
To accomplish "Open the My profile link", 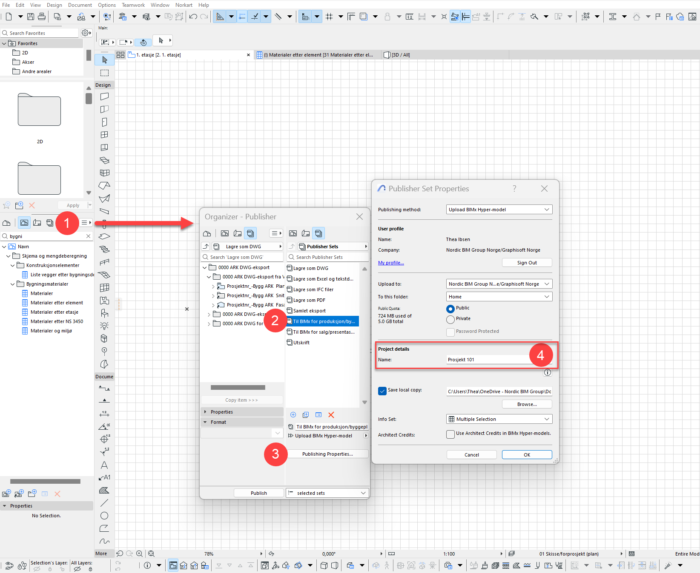I will tap(391, 263).
